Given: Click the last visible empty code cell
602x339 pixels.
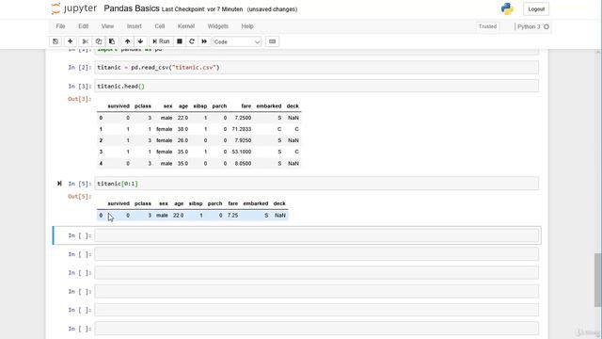Looking at the screenshot, I should (317, 329).
